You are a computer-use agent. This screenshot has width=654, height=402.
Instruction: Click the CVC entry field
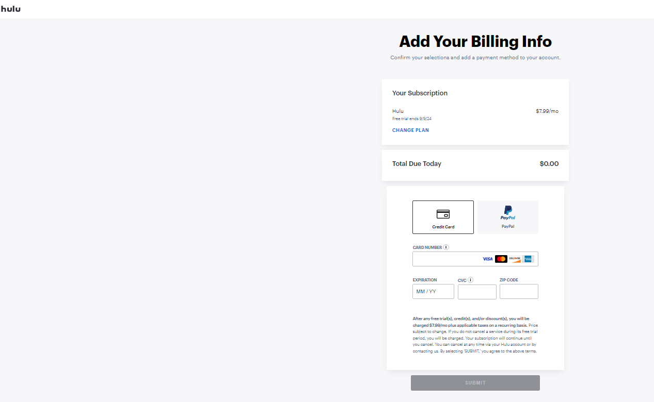pos(477,291)
